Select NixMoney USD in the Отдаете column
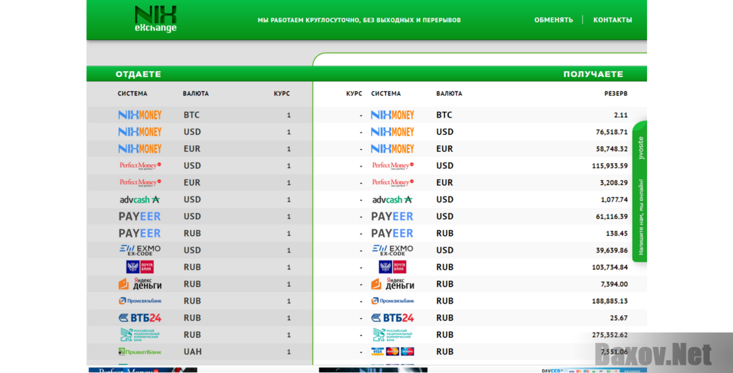733x373 pixels. click(x=199, y=132)
